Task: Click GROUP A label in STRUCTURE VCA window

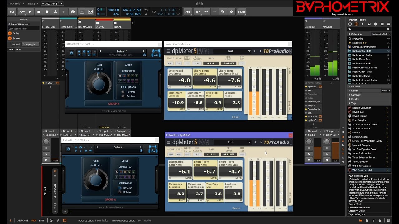Action: pyautogui.click(x=113, y=104)
